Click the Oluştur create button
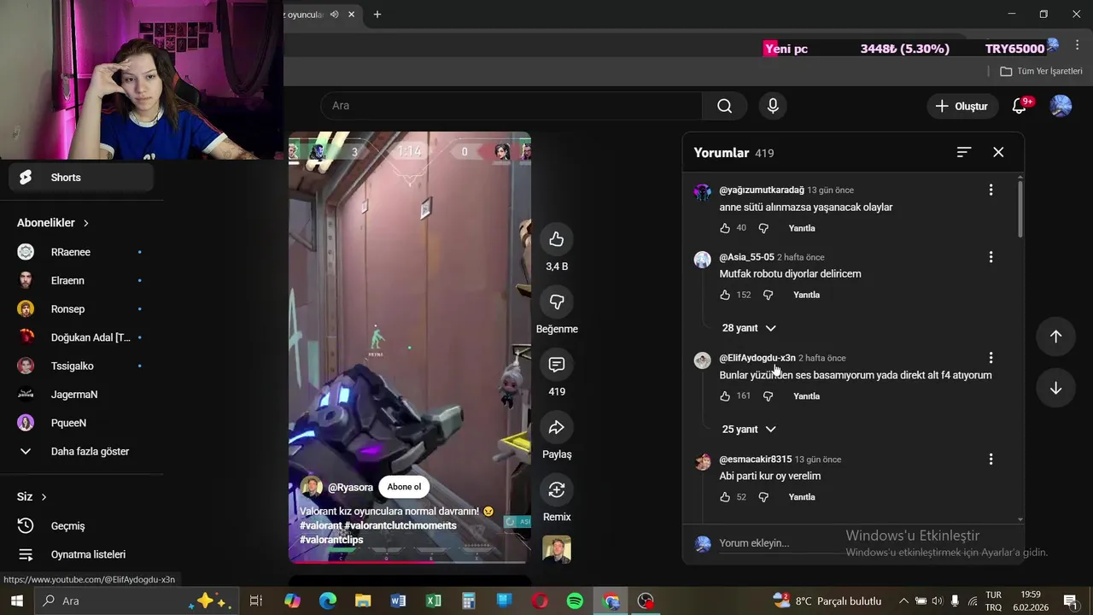The width and height of the screenshot is (1093, 615). point(962,106)
